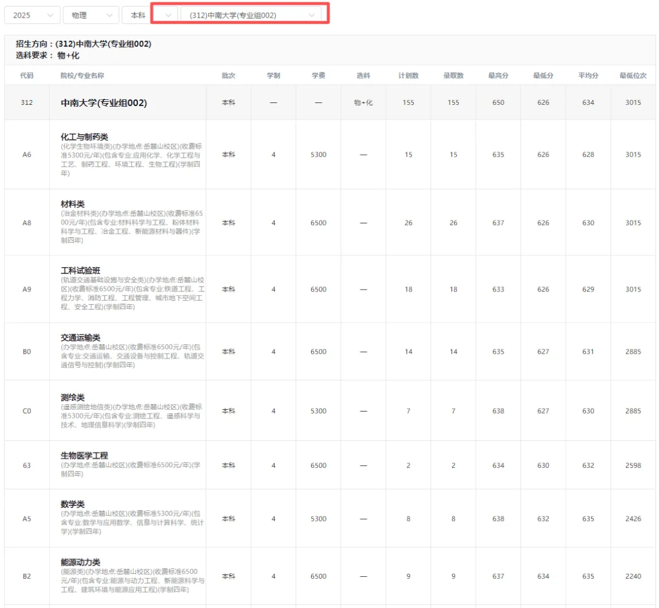Click the 最低分 column header

point(544,76)
